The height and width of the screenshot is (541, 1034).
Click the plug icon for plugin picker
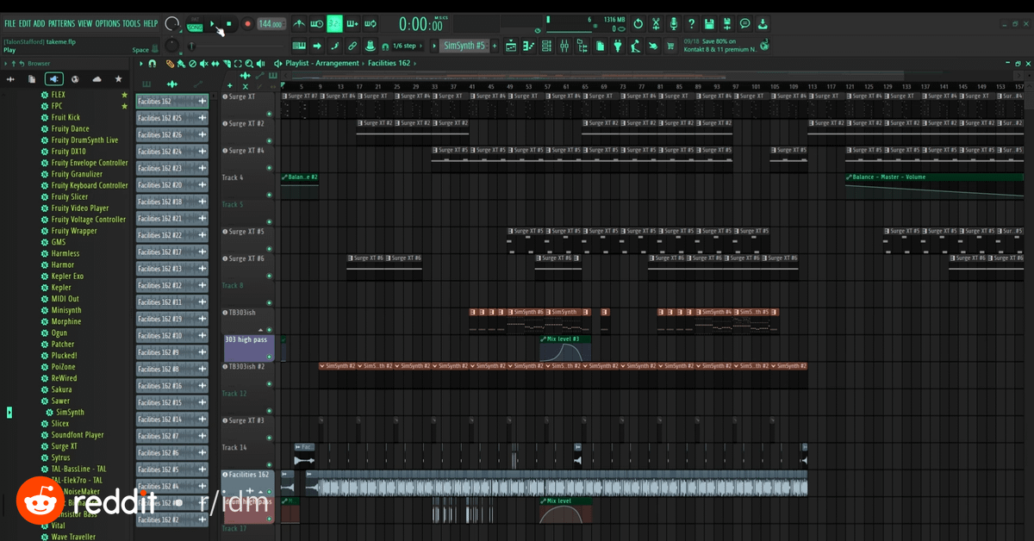click(x=617, y=46)
